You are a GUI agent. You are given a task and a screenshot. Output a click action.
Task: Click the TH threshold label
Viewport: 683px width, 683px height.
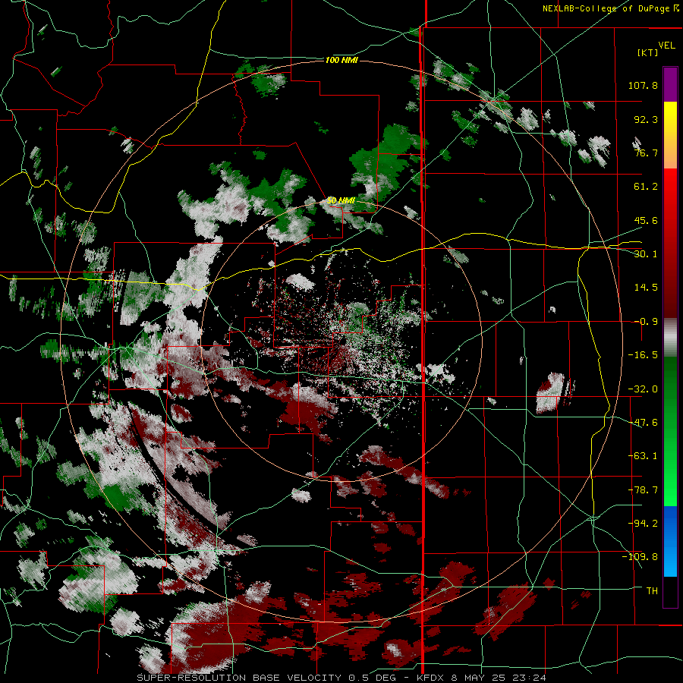[x=652, y=591]
